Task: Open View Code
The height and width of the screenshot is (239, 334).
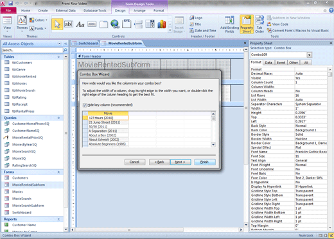Action: 277,24
